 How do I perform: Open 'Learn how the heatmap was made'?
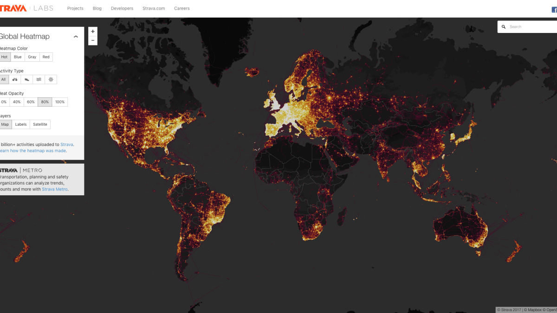pos(33,151)
